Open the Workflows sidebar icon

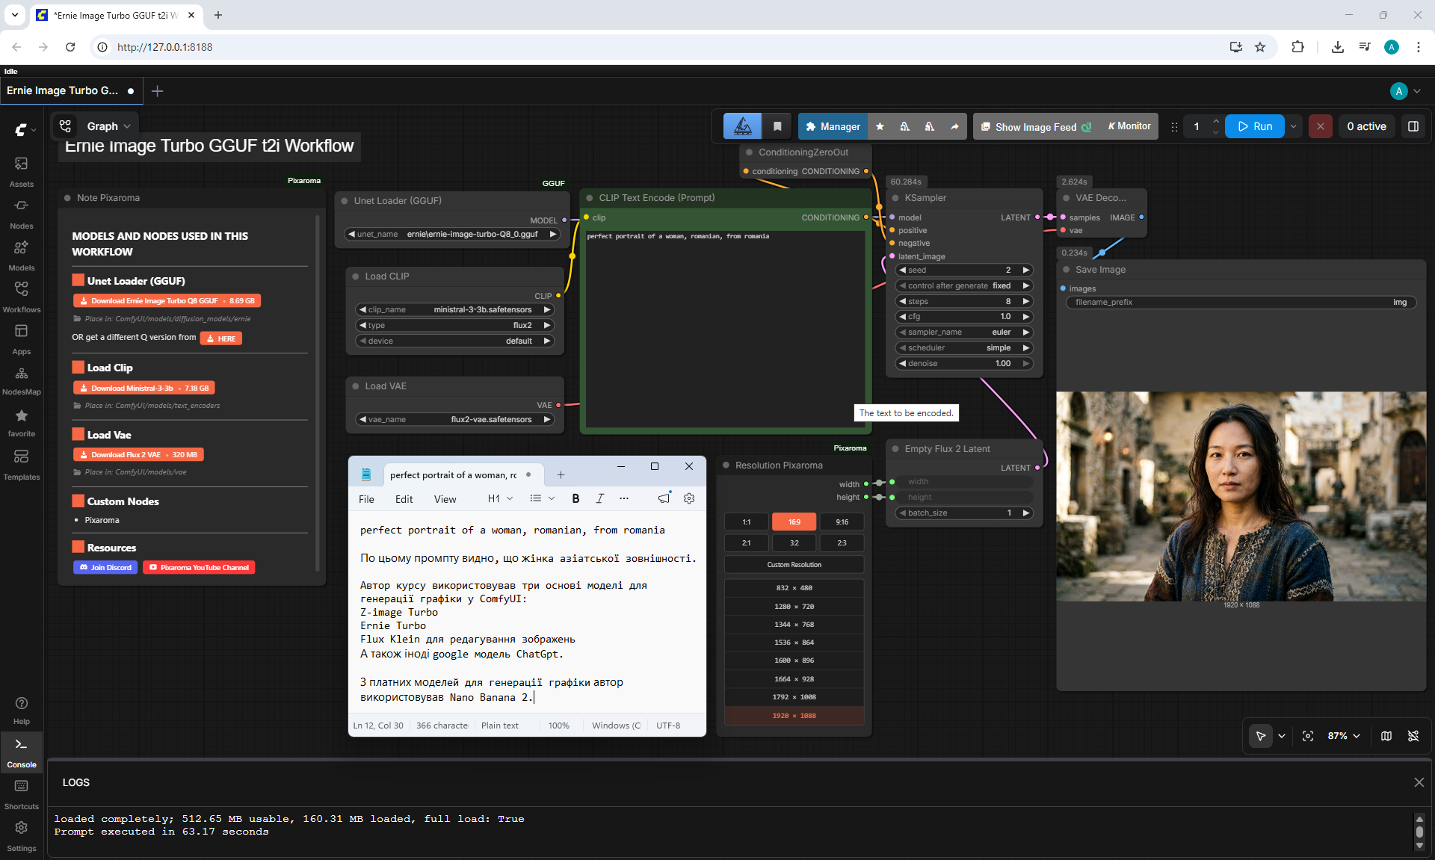point(22,297)
